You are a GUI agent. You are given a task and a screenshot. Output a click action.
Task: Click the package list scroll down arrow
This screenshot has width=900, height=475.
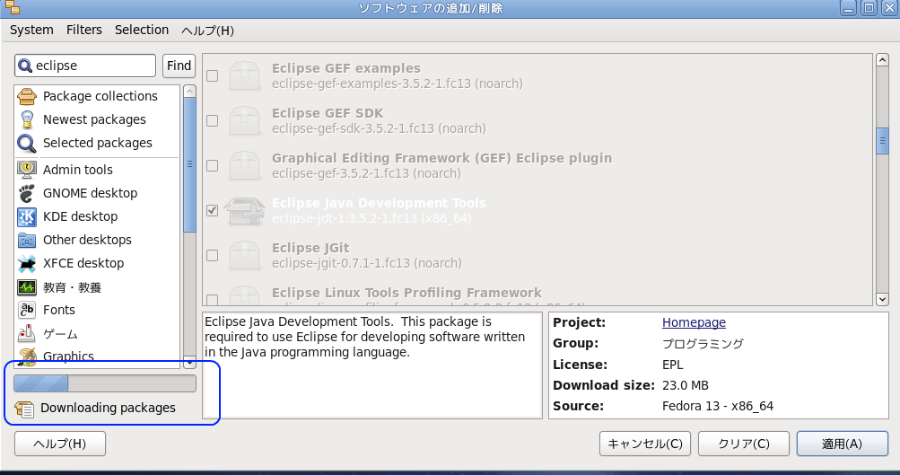[882, 299]
